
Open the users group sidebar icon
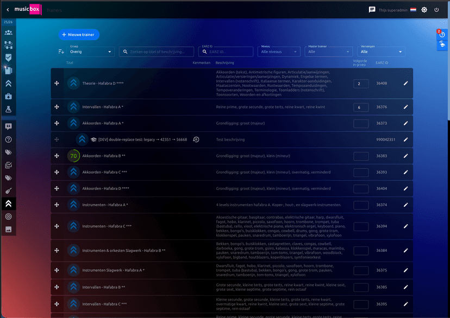pos(8,33)
